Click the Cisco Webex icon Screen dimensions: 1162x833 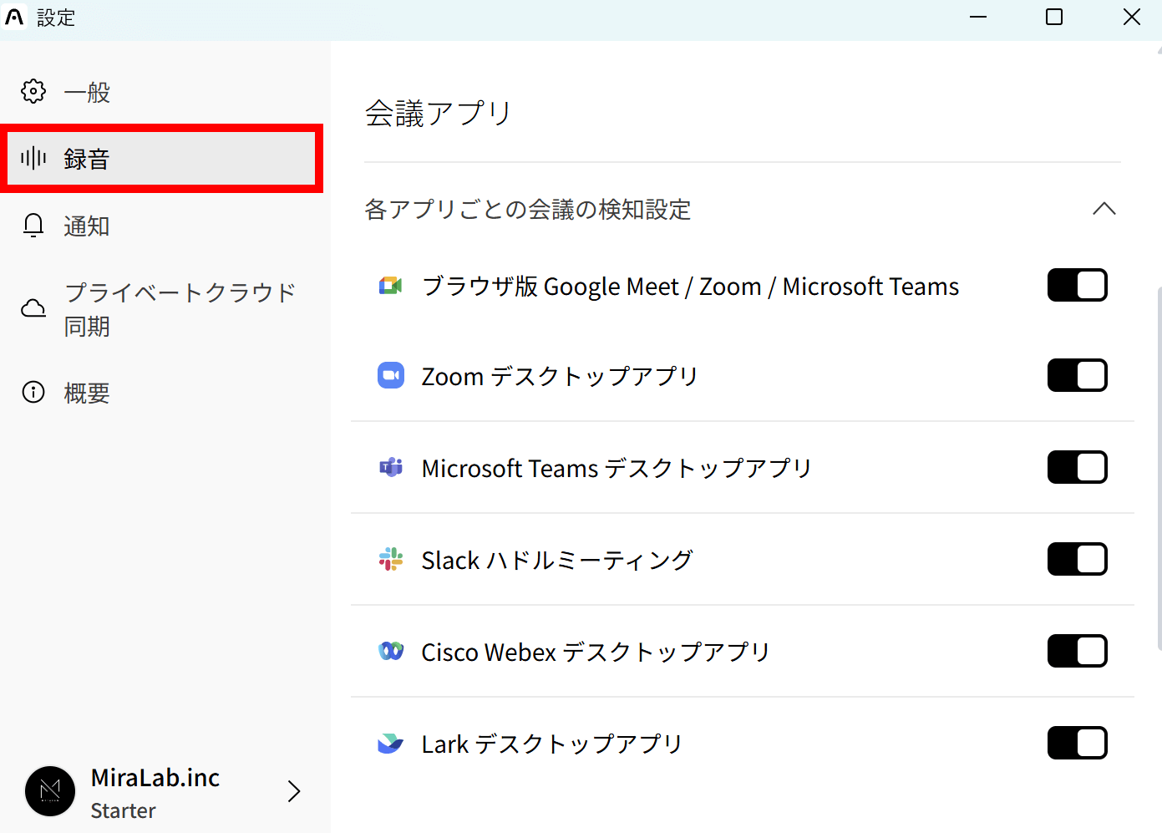click(390, 652)
